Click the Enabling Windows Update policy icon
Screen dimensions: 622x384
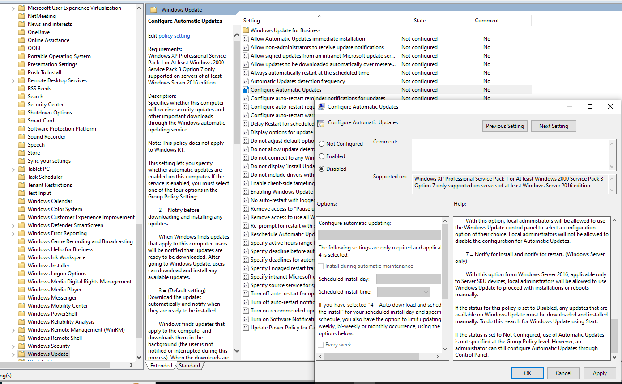(246, 192)
